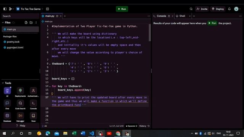The height and width of the screenshot is (137, 244).
Task: Show hidden system tray icons
Action: [x=192, y=134]
